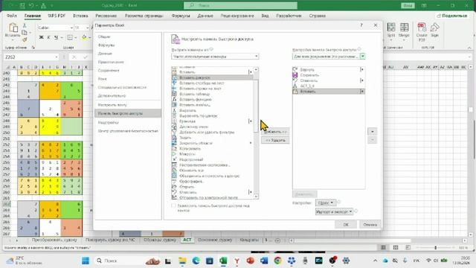Switch to 'Формулы' ribbon tab
Viewport: 476px width, 268px height.
(181, 16)
